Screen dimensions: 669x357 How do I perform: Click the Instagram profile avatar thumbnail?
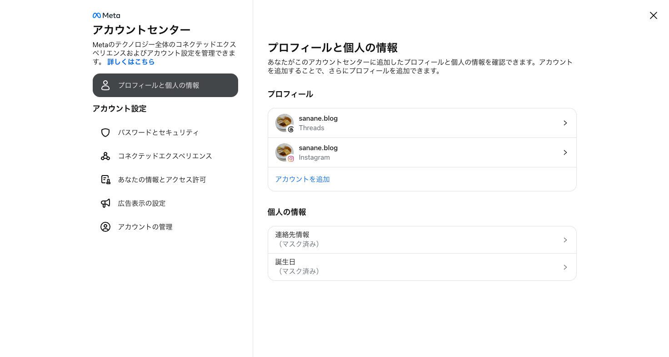pyautogui.click(x=285, y=152)
